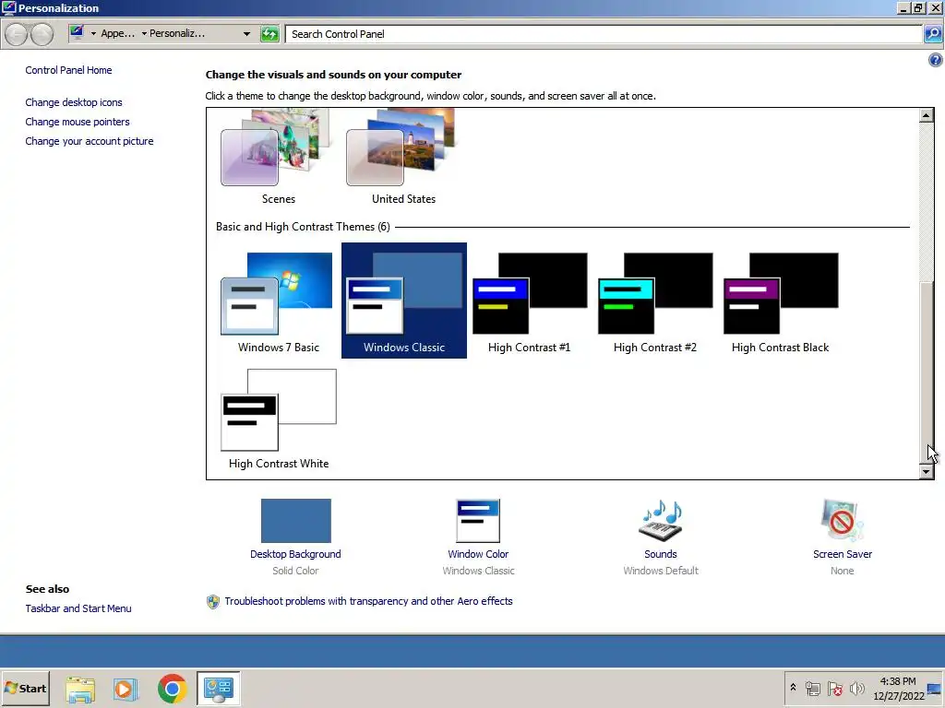This screenshot has height=708, width=945.
Task: Click the Personaliz... breadcrumb segment
Action: click(x=176, y=34)
